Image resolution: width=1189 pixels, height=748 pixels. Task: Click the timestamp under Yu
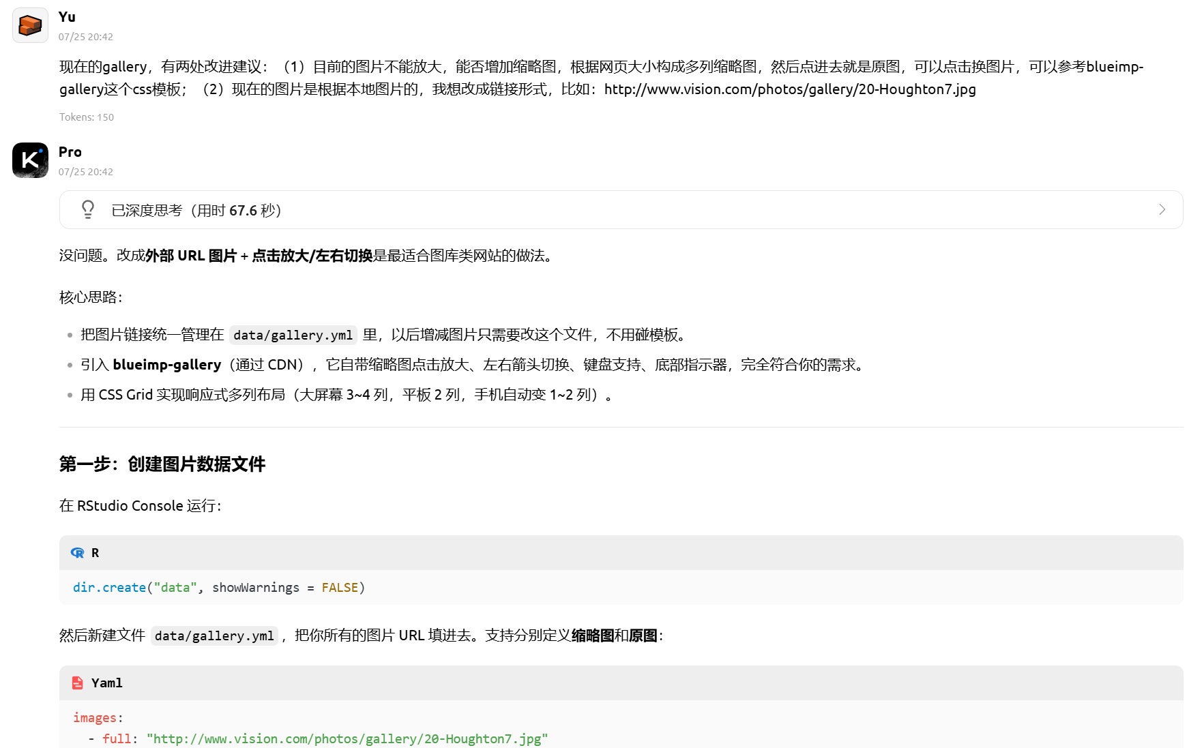tap(86, 37)
